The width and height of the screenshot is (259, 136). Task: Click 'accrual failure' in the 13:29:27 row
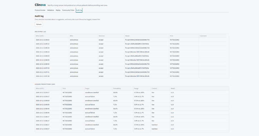[90, 97]
